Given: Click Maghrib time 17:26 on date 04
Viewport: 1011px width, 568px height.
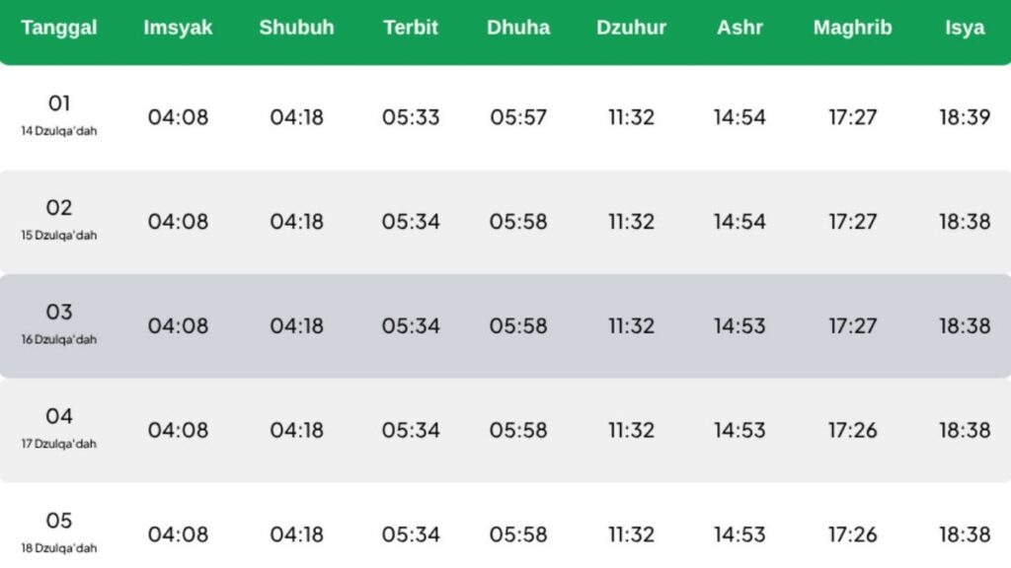Looking at the screenshot, I should [x=852, y=430].
